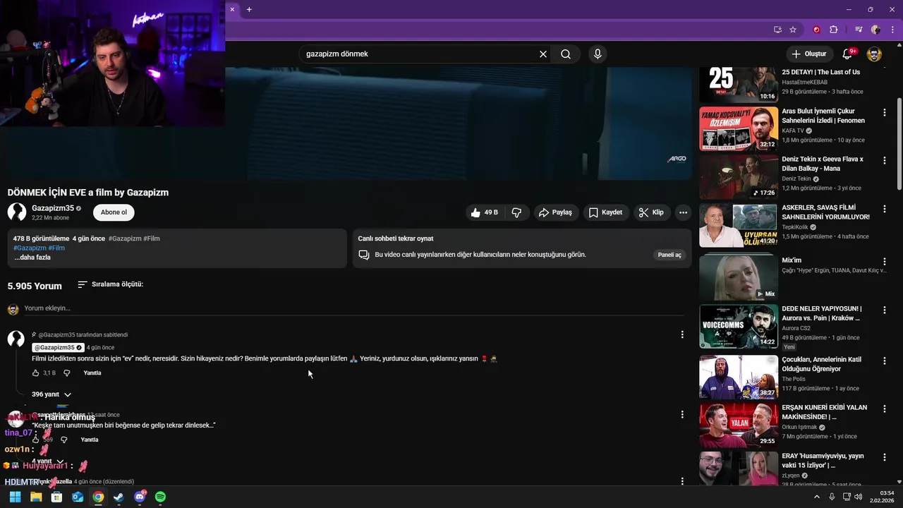This screenshot has height=508, width=903.
Task: Open the Mix'im playlist thumbnail
Action: (x=739, y=278)
